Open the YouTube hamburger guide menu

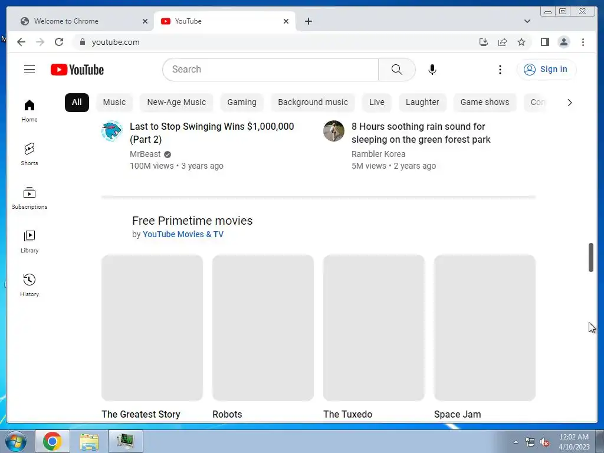(29, 70)
